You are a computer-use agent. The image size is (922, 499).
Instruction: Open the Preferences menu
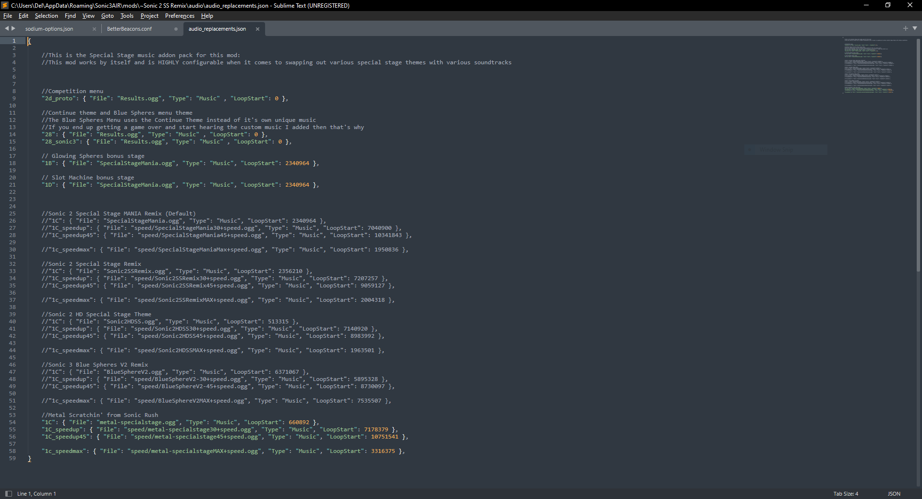click(179, 16)
